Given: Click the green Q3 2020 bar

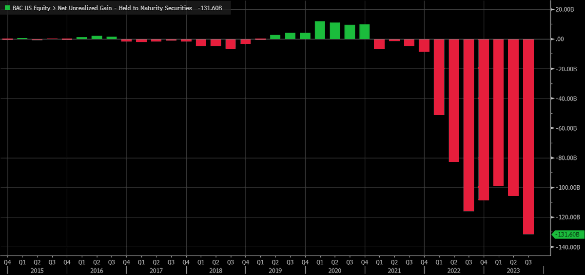Looking at the screenshot, I should click(350, 32).
